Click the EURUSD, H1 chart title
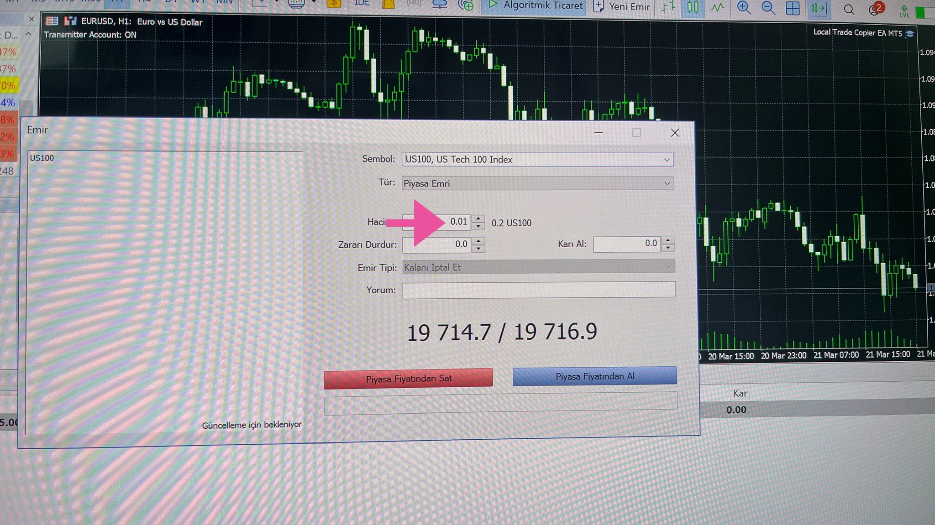 (x=142, y=21)
